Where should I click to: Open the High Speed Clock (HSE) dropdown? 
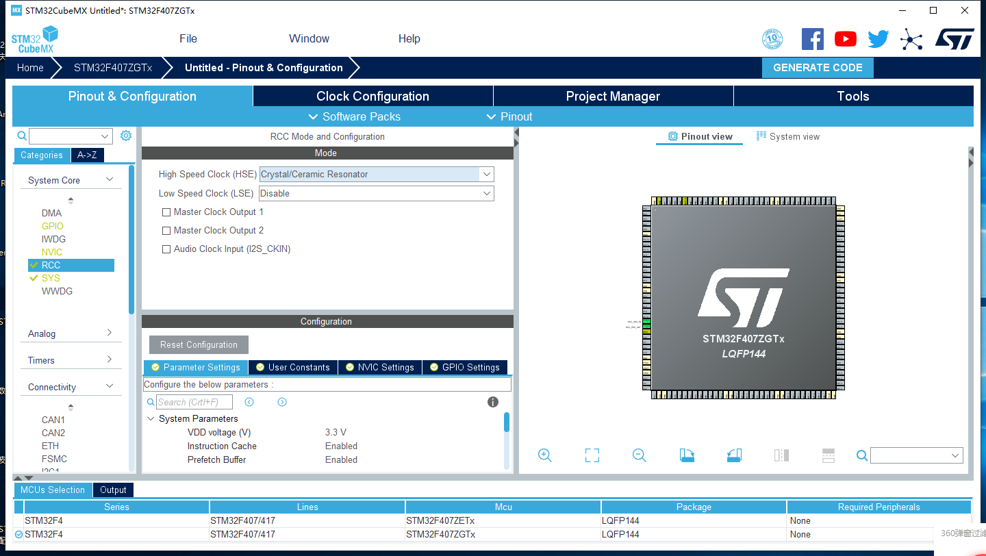(485, 174)
